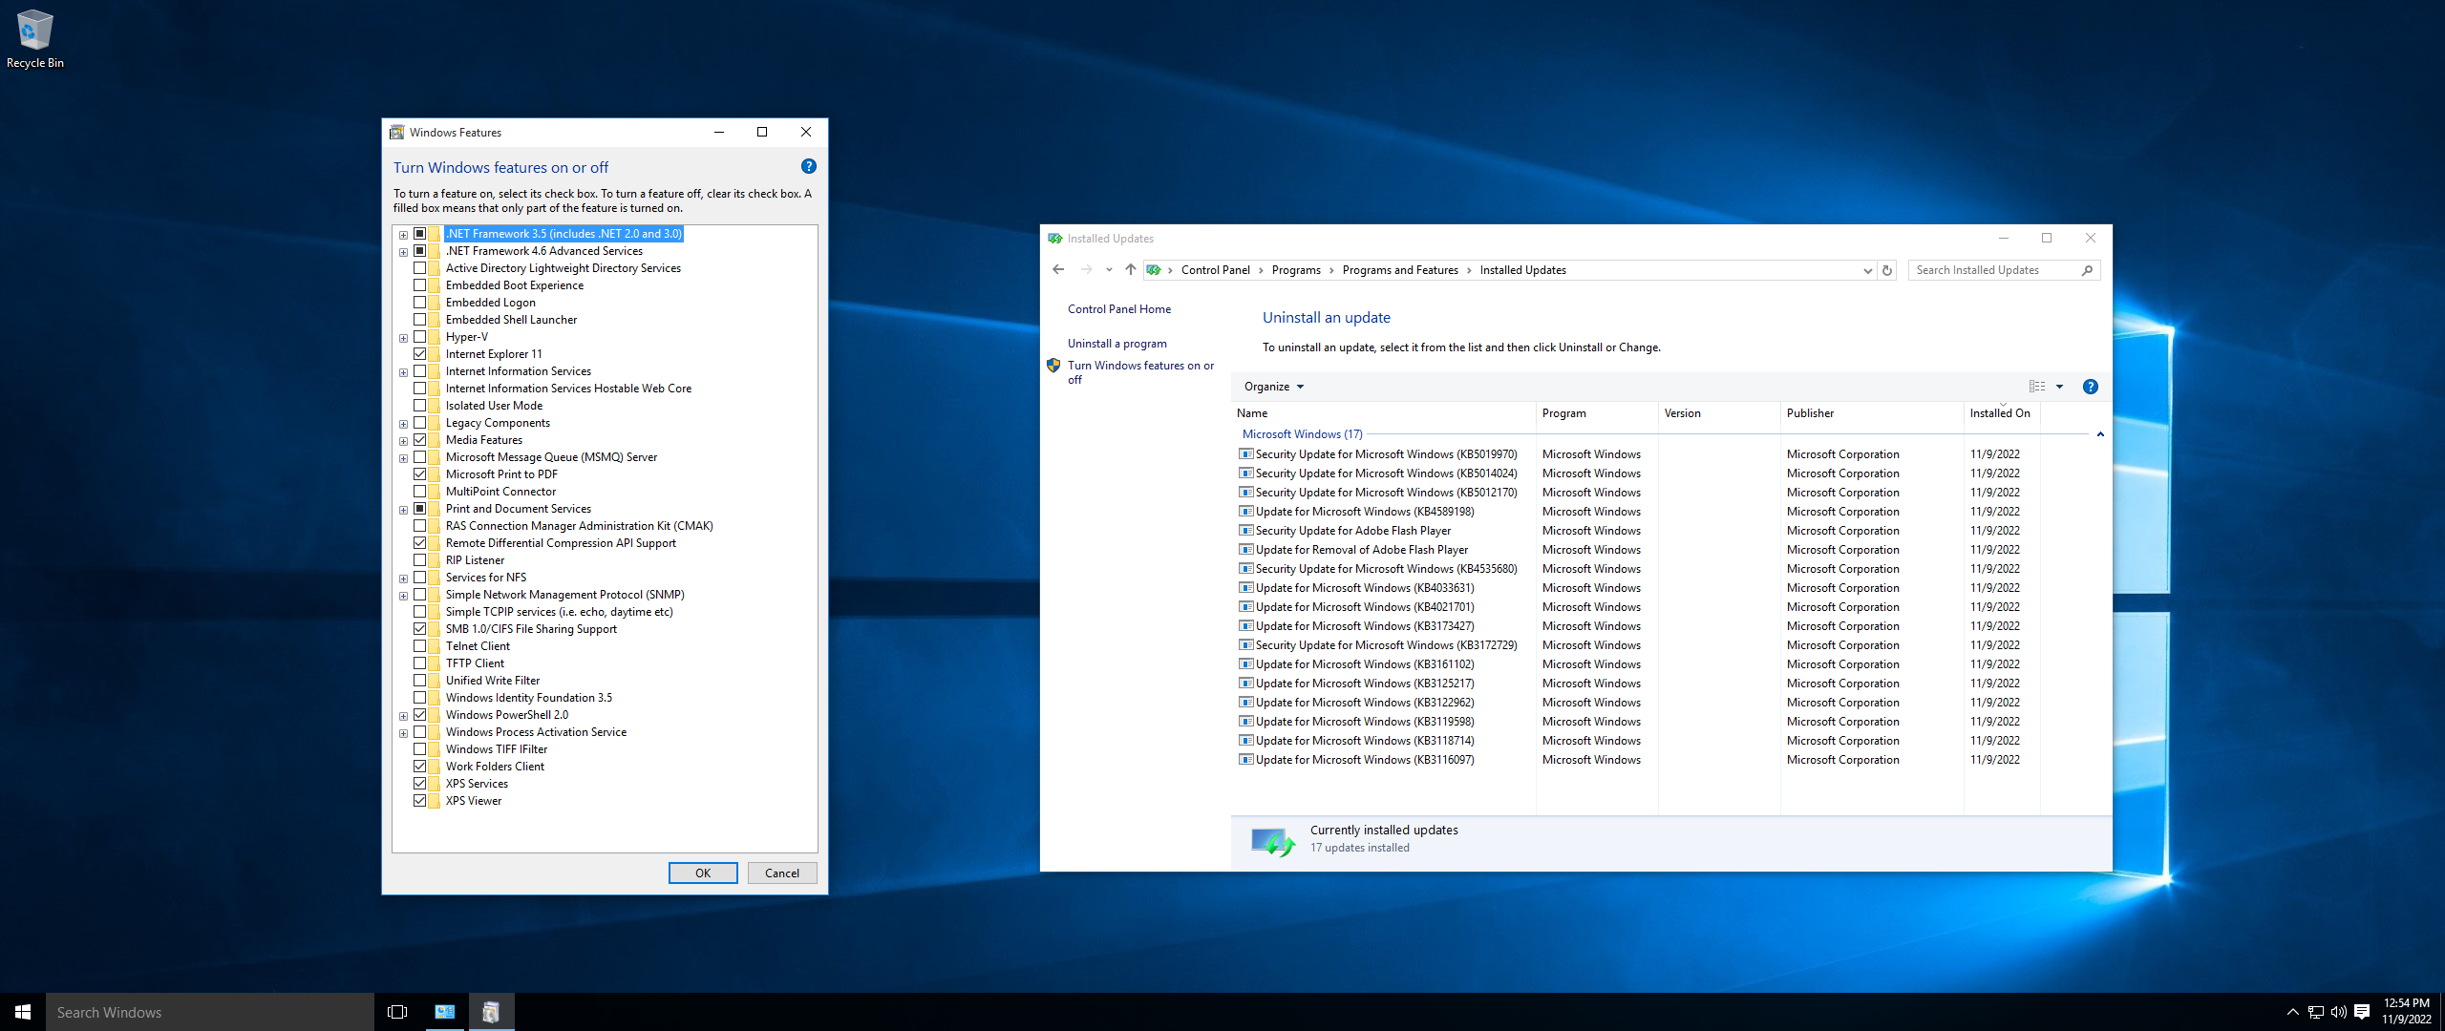Click the taskbar Search Windows box
The image size is (2445, 1031).
tap(210, 1012)
